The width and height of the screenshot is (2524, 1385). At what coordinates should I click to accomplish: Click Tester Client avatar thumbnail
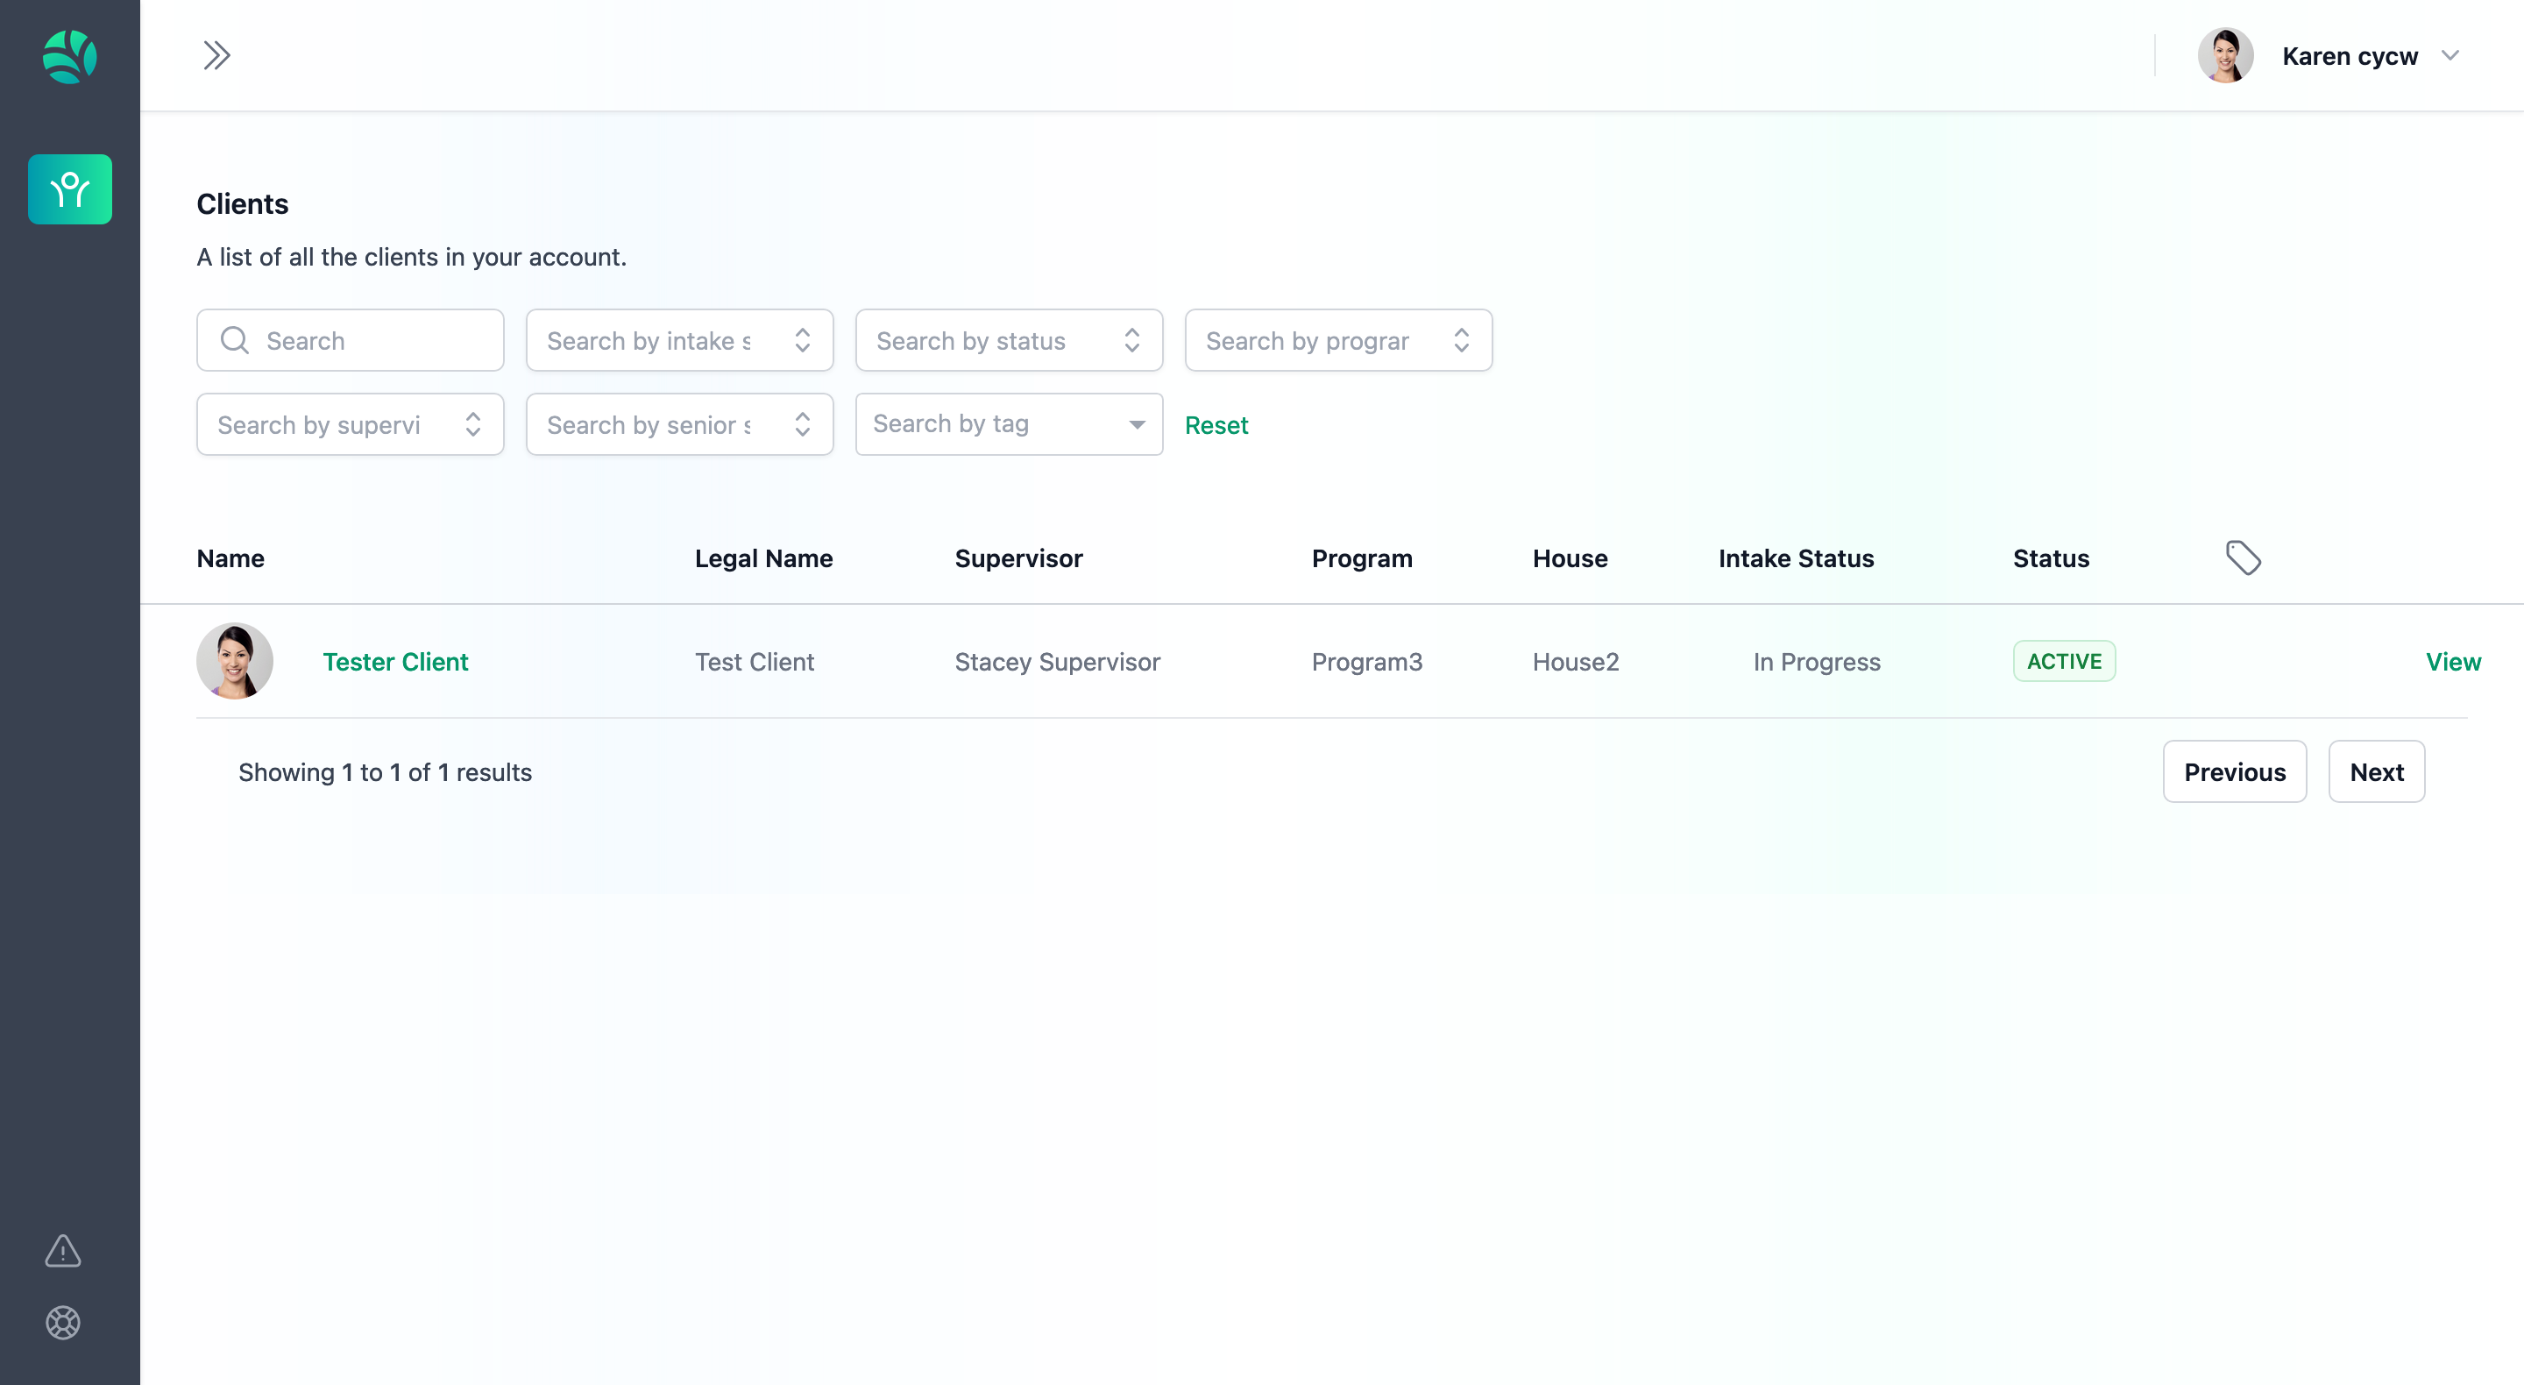(x=235, y=662)
